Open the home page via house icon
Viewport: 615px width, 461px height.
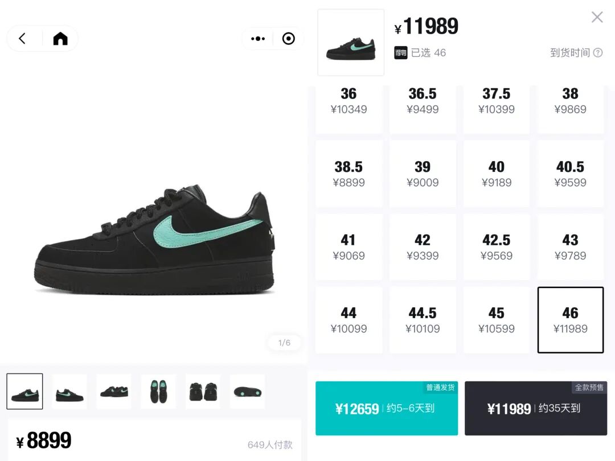click(60, 39)
